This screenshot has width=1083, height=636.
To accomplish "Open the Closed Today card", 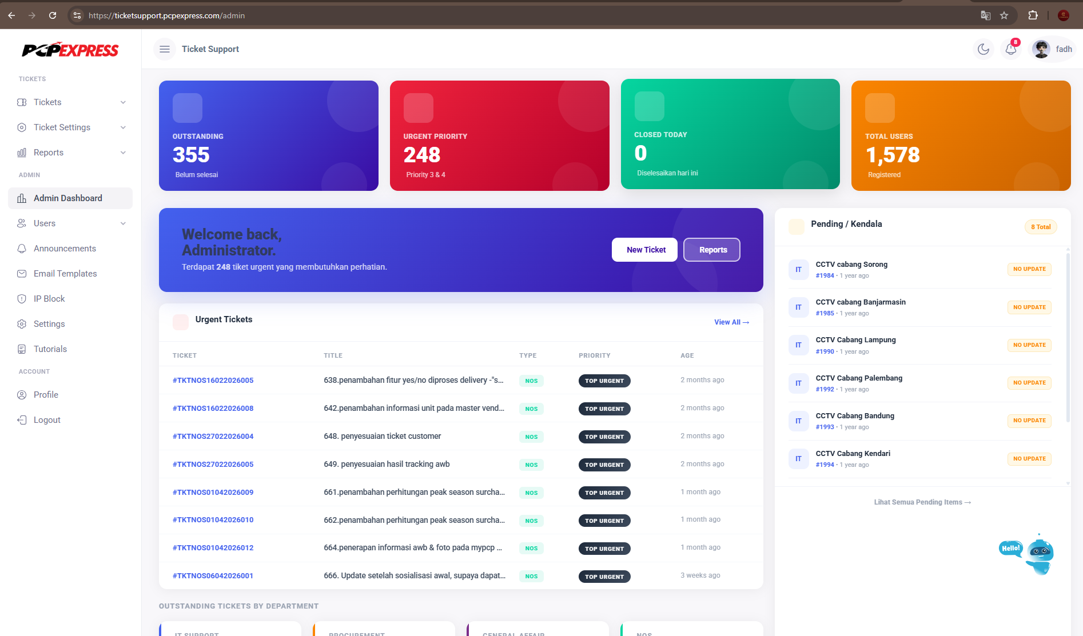I will [730, 134].
